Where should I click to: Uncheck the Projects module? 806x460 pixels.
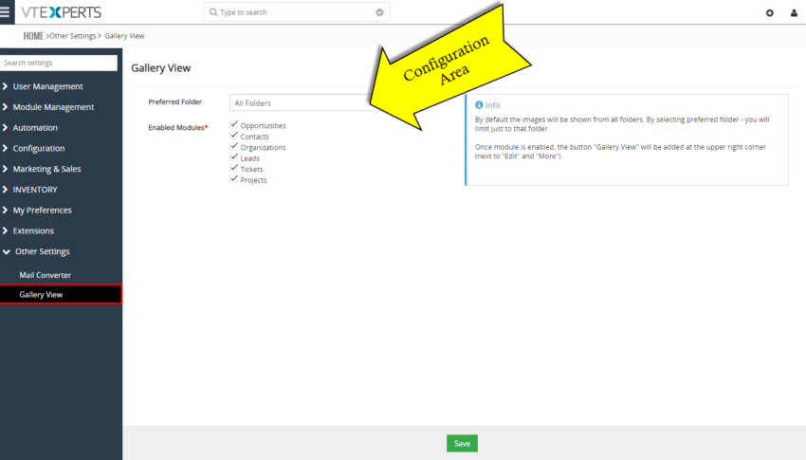pyautogui.click(x=234, y=178)
